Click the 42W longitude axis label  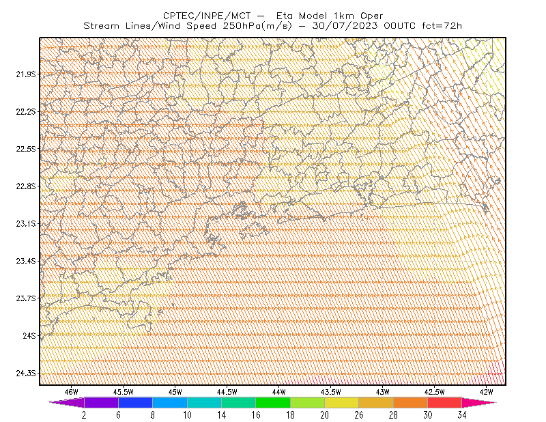pyautogui.click(x=486, y=392)
